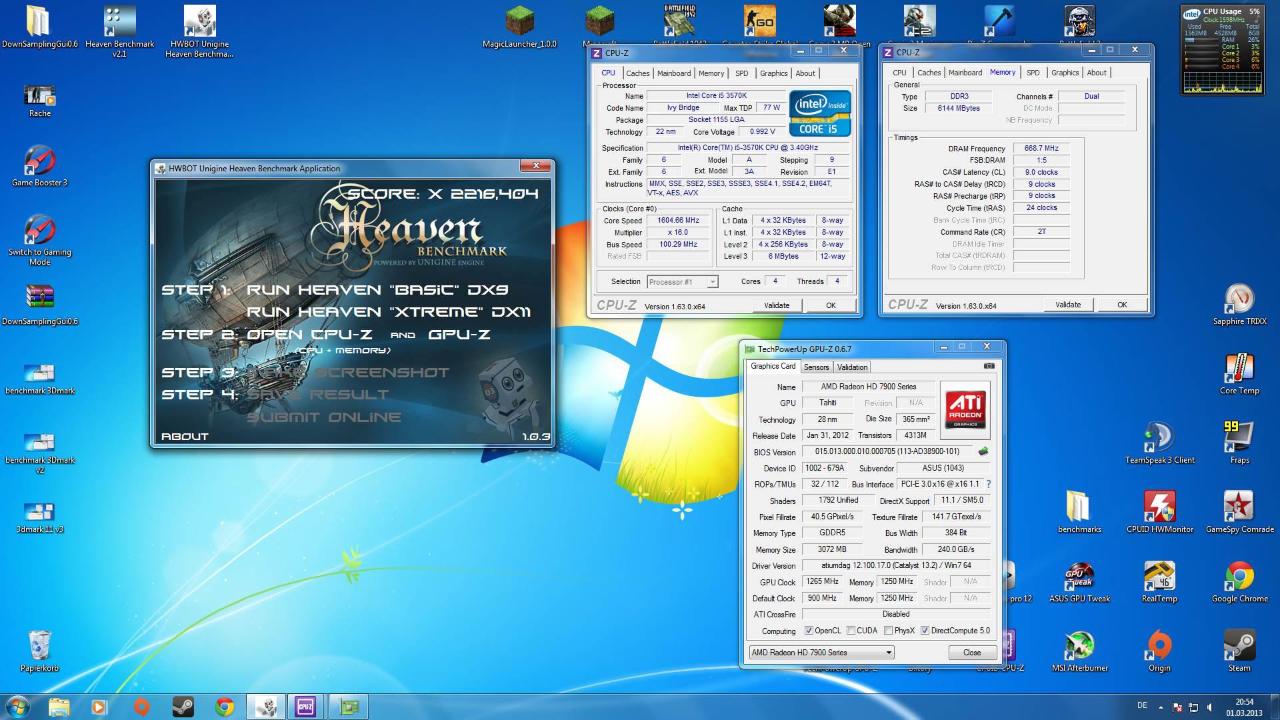
Task: Click the GPU-Z Close button
Action: coord(972,653)
